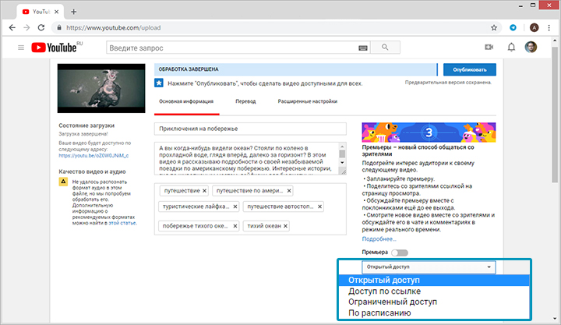Click into the video description box
Image resolution: width=561 pixels, height=325 pixels.
pyautogui.click(x=246, y=158)
